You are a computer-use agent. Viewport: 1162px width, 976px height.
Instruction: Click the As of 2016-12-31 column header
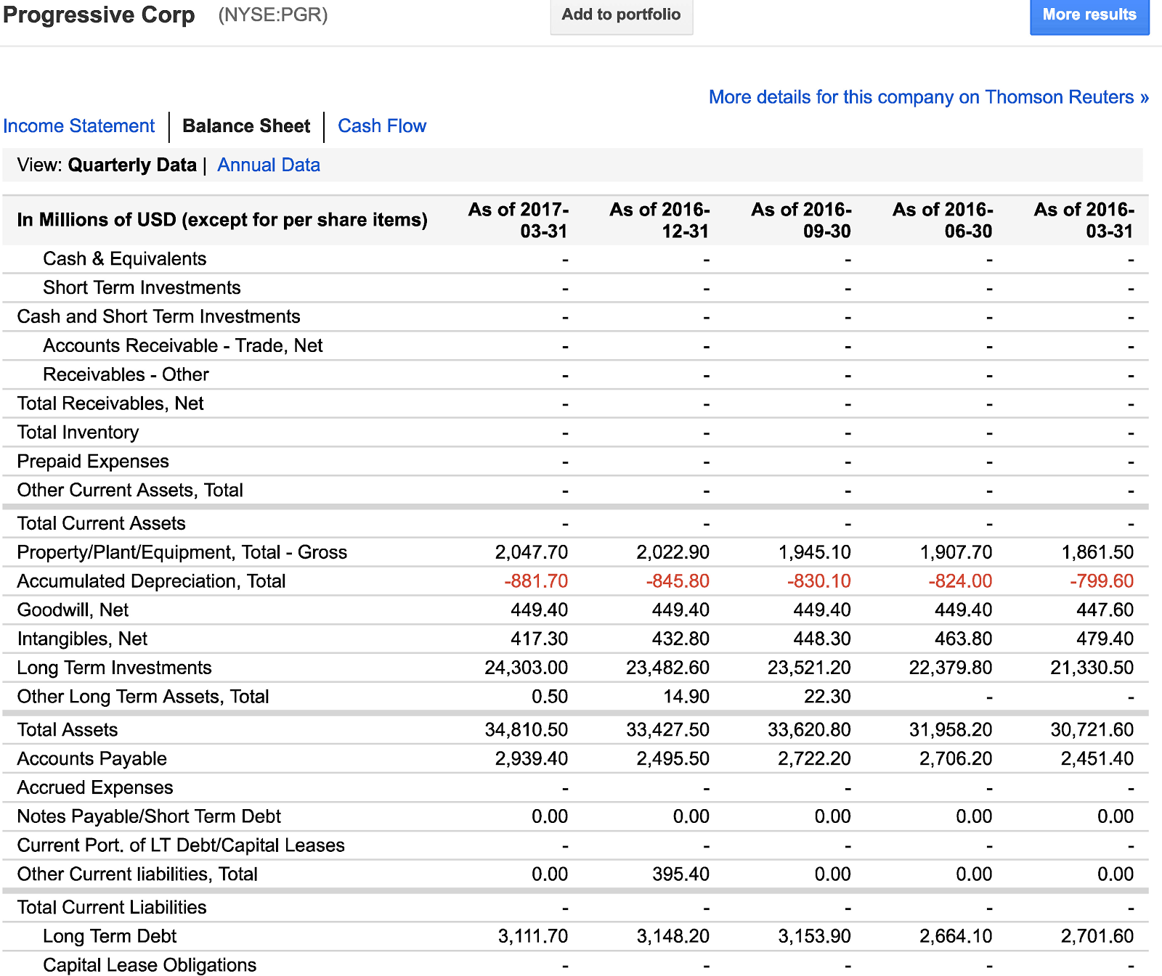click(x=659, y=220)
